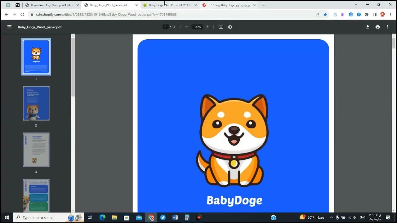Viewport: 397px width, 223px height.
Task: Open page 3 thumbnail
Action: click(36, 150)
